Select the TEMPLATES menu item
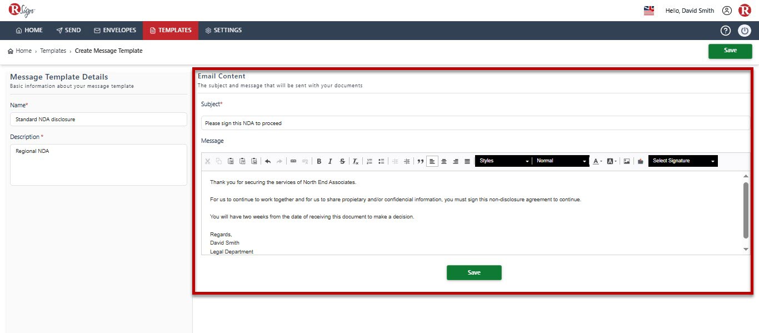The height and width of the screenshot is (333, 759). click(x=171, y=30)
